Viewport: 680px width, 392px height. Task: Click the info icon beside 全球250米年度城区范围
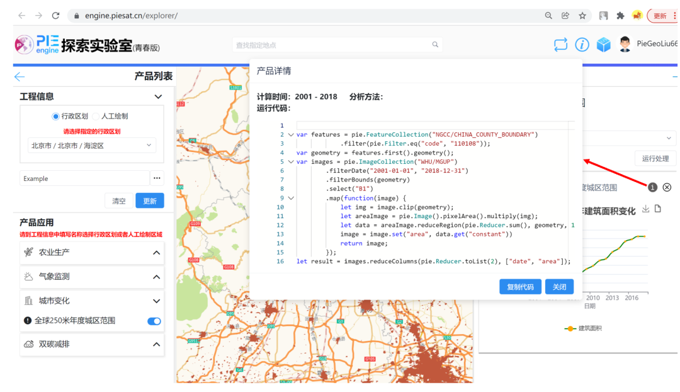coord(28,320)
